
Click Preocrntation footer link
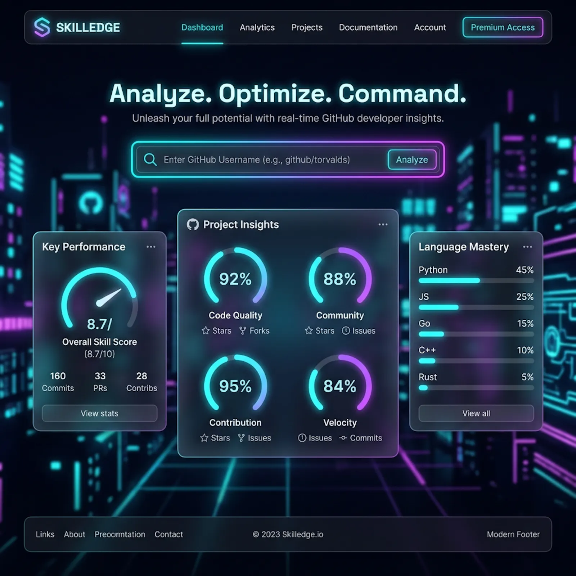tap(120, 534)
